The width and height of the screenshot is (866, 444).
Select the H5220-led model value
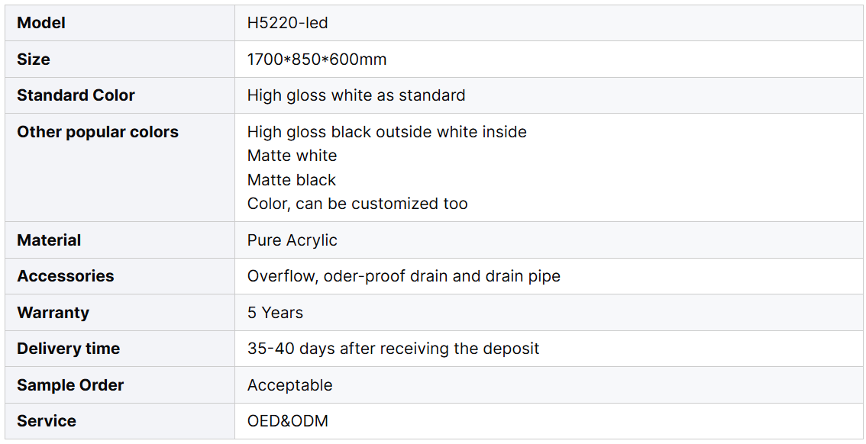(287, 23)
